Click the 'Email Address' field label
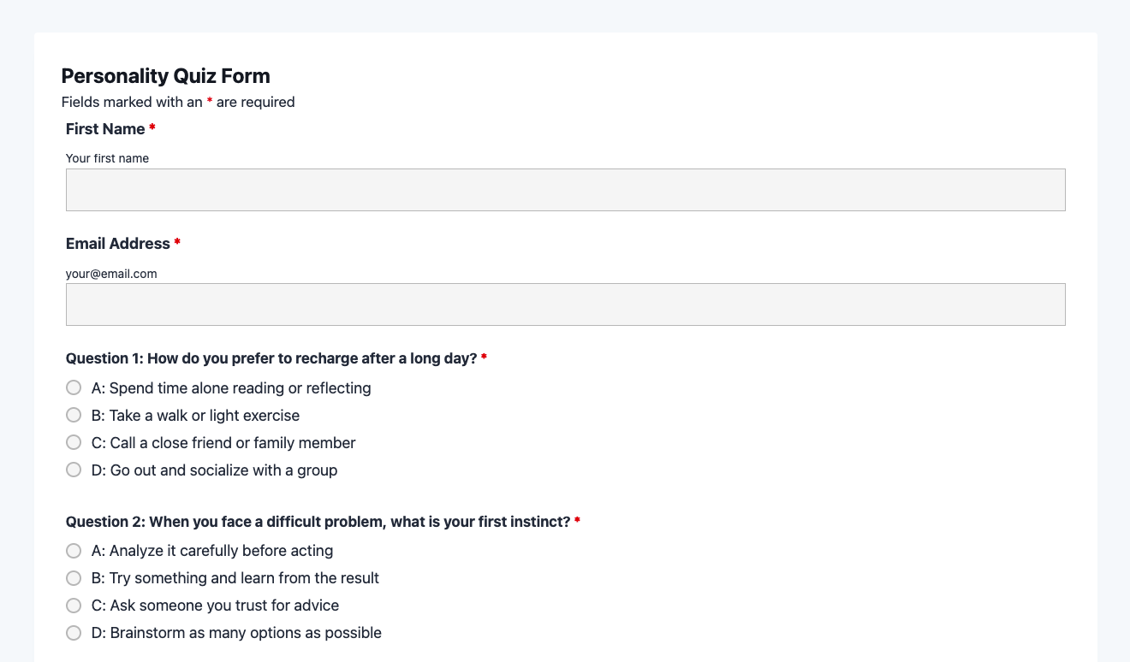Viewport: 1130px width, 662px height. (117, 244)
